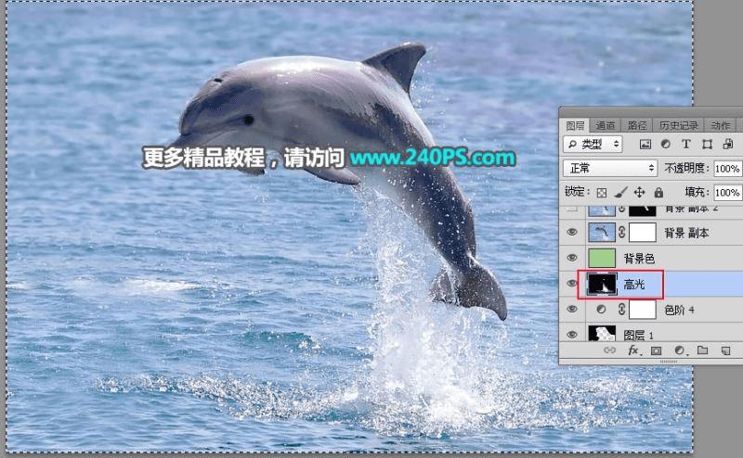Image resolution: width=743 pixels, height=458 pixels.
Task: Create new fill or adjustment layer
Action: click(680, 350)
